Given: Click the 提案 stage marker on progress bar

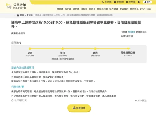Looking at the screenshot, I should [30, 49].
